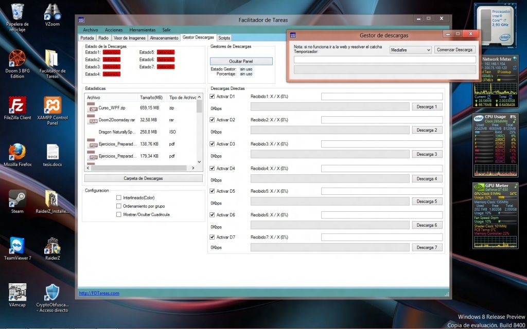Switch to the Radio tab

pos(103,38)
